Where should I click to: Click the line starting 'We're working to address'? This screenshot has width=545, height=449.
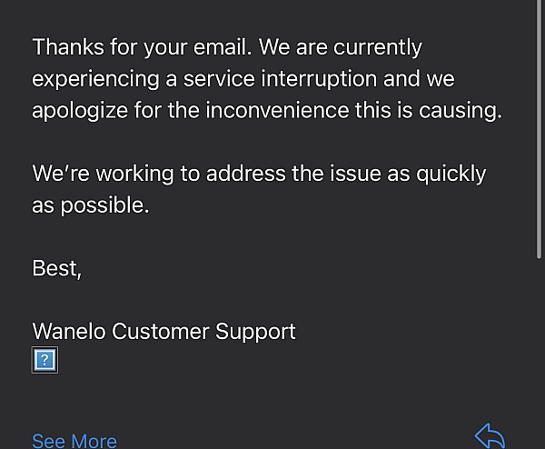(x=259, y=174)
